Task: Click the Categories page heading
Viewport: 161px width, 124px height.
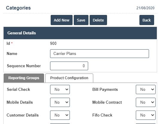Action: [x=18, y=8]
